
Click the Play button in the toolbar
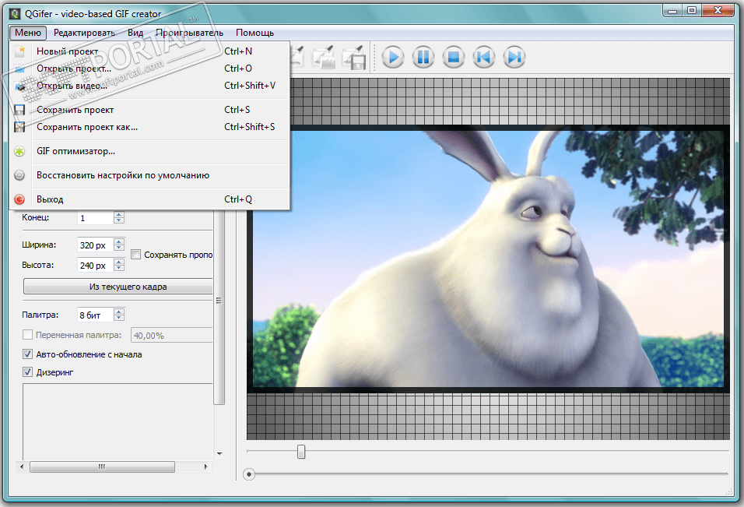(x=393, y=58)
